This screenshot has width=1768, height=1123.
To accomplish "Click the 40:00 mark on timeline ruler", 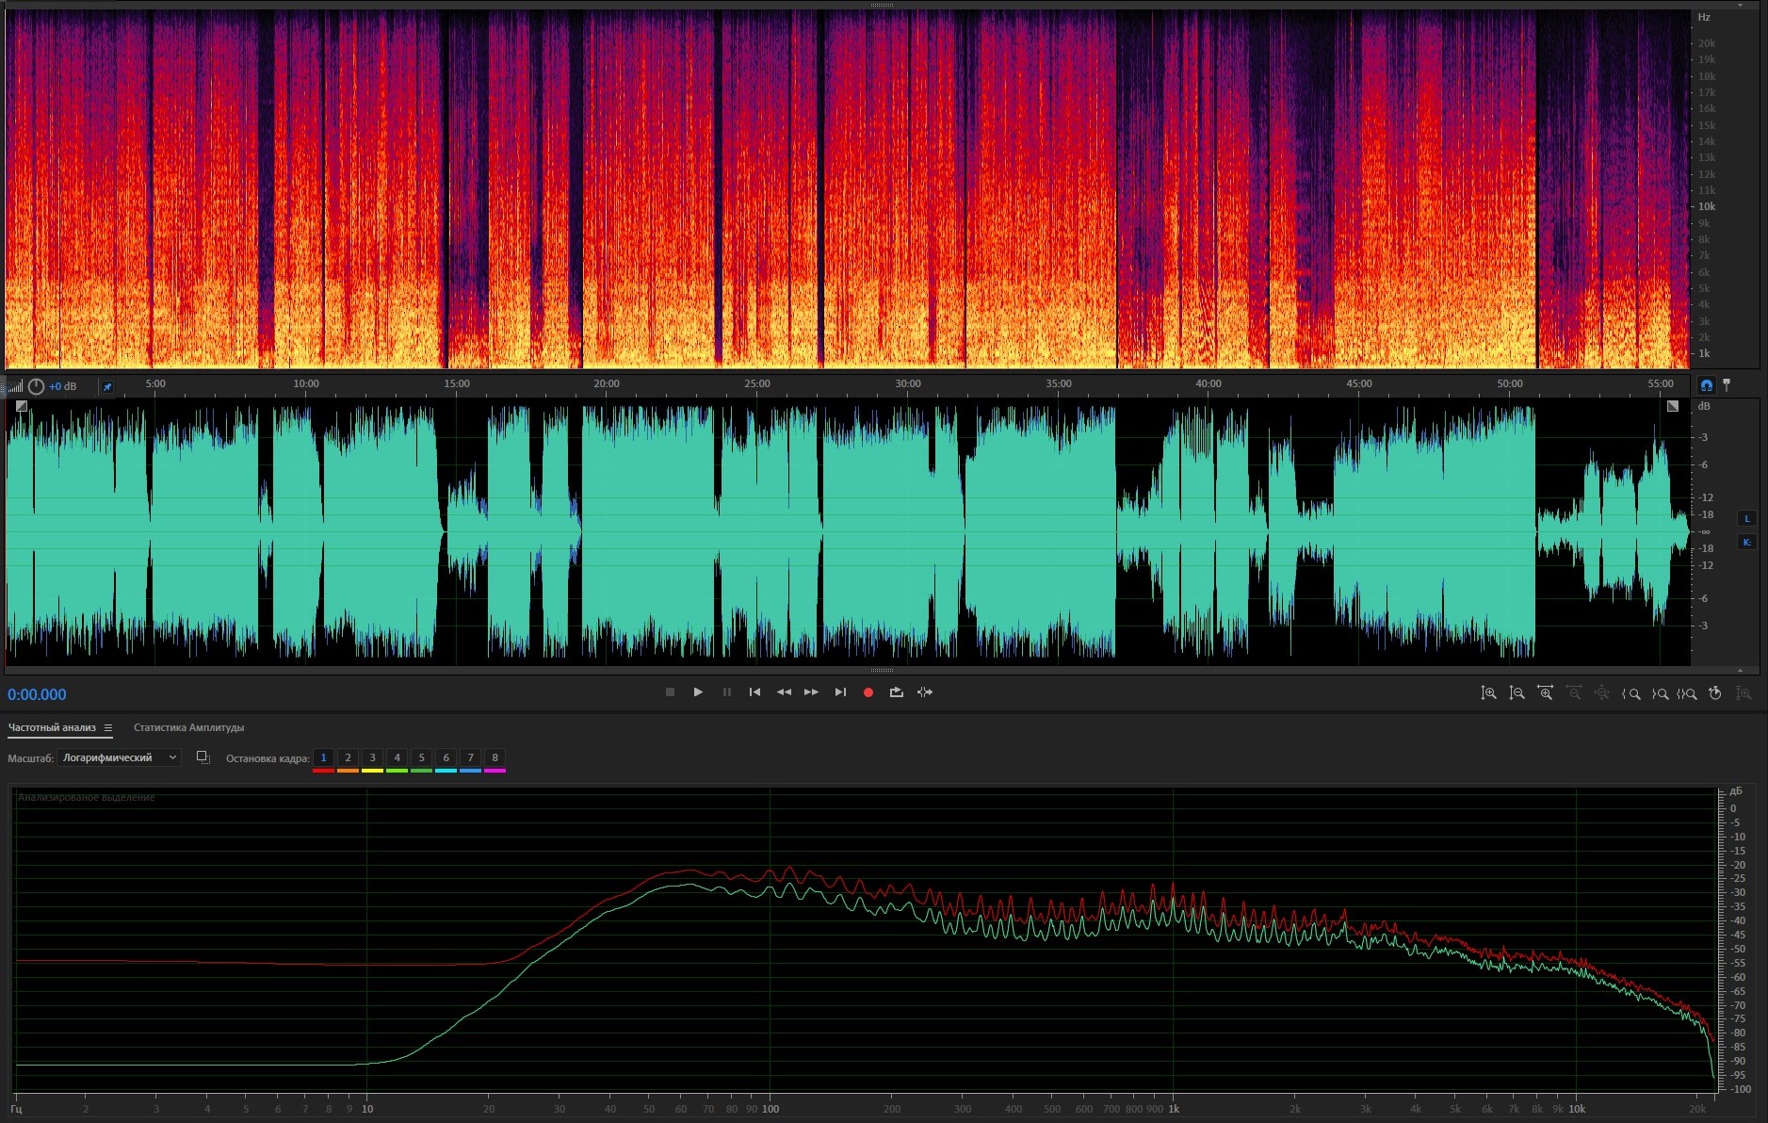I will [1208, 383].
